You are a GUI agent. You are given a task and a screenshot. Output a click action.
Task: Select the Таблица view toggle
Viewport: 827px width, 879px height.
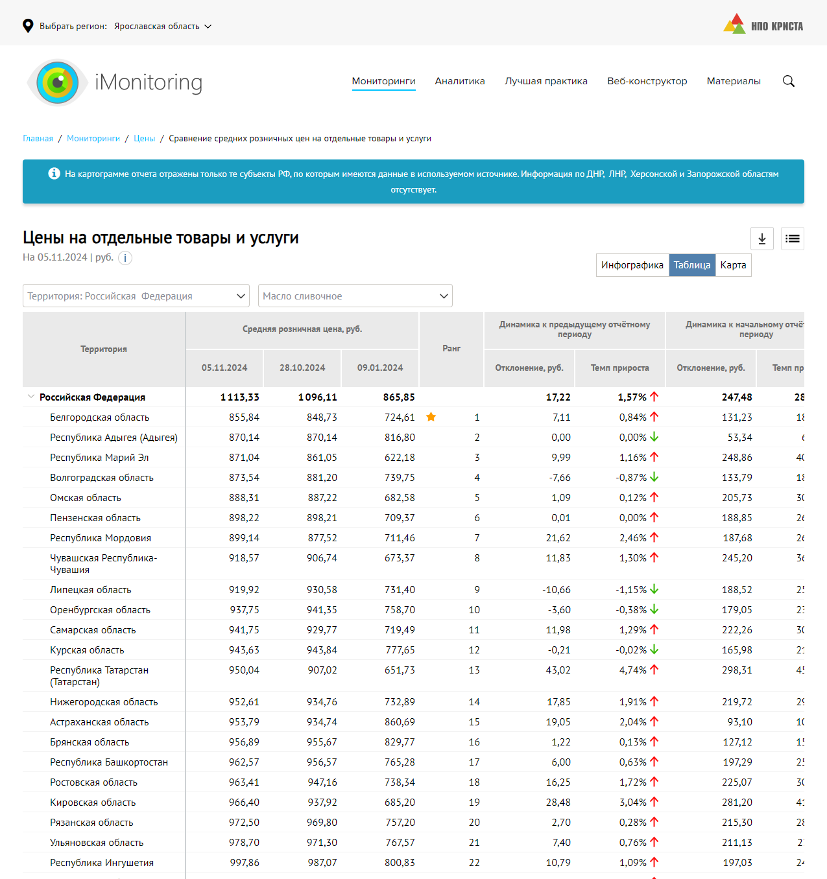point(691,265)
